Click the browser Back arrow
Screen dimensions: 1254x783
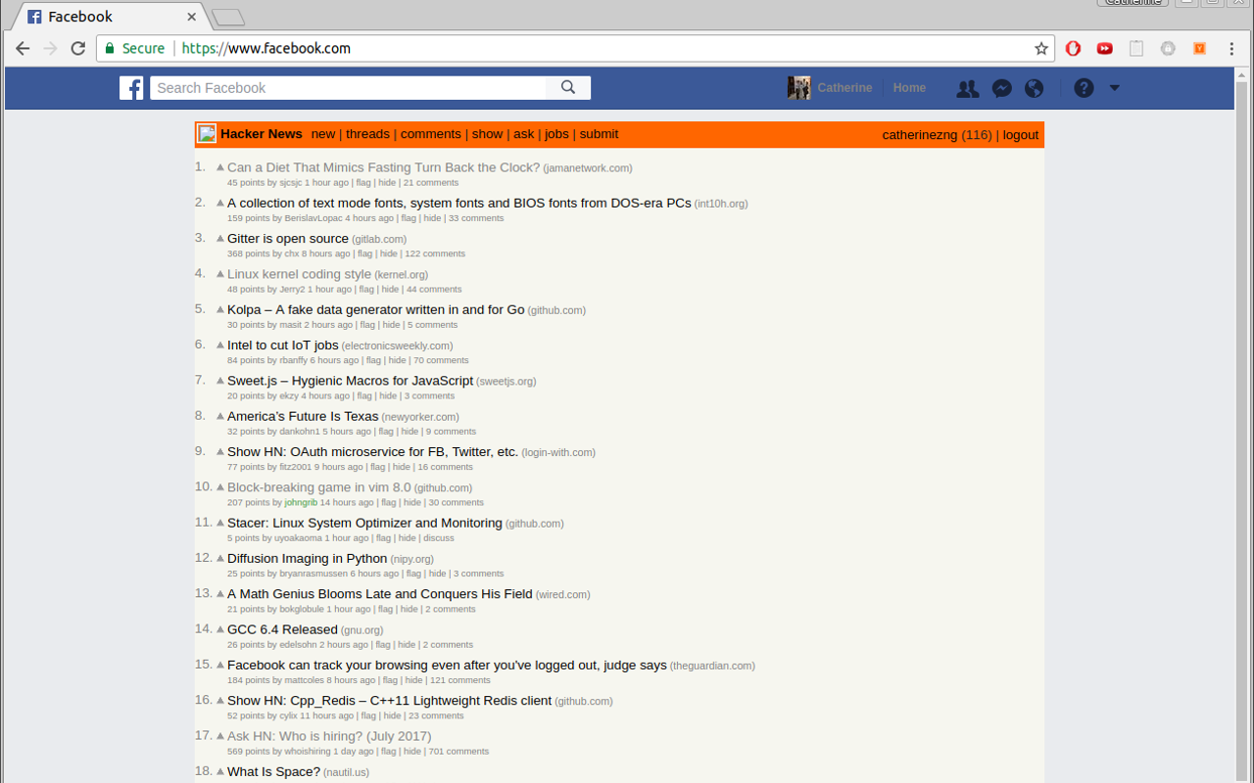coord(23,48)
